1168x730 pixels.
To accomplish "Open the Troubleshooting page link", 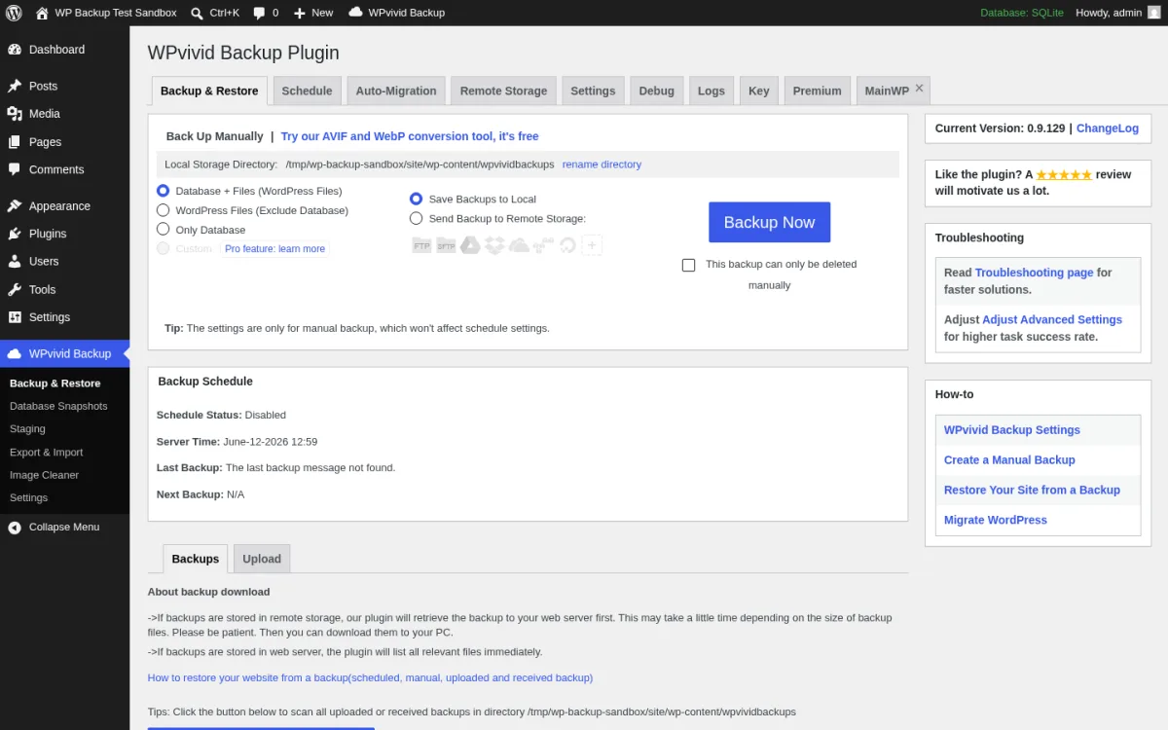I will coord(1034,273).
